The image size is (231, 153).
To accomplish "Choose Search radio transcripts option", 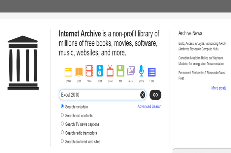I will pos(62,133).
